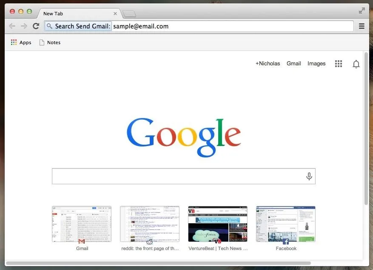Open the Notes bookmark page icon
373x270 pixels.
(x=42, y=42)
